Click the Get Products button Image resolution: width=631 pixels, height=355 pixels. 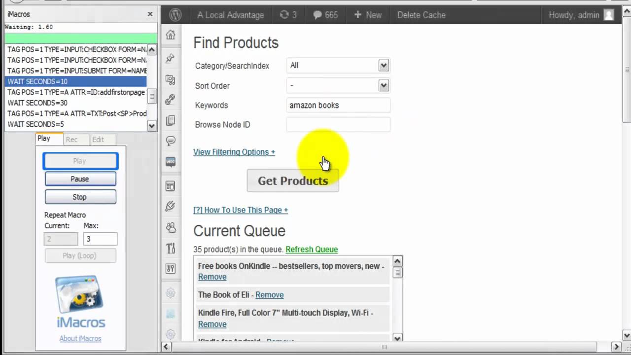tap(293, 180)
